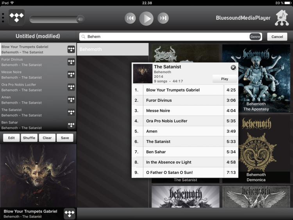Tap The Satanist cover thumbnail in popup
This screenshot has height=220, width=293.
[x=143, y=73]
